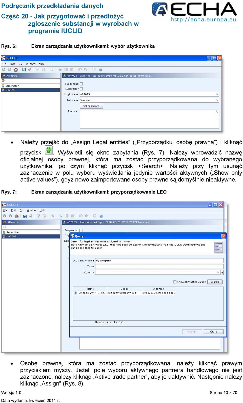This screenshot has height=403, width=243.
Task: Open the echa.europa.eu link in the header
Action: coord(204,20)
